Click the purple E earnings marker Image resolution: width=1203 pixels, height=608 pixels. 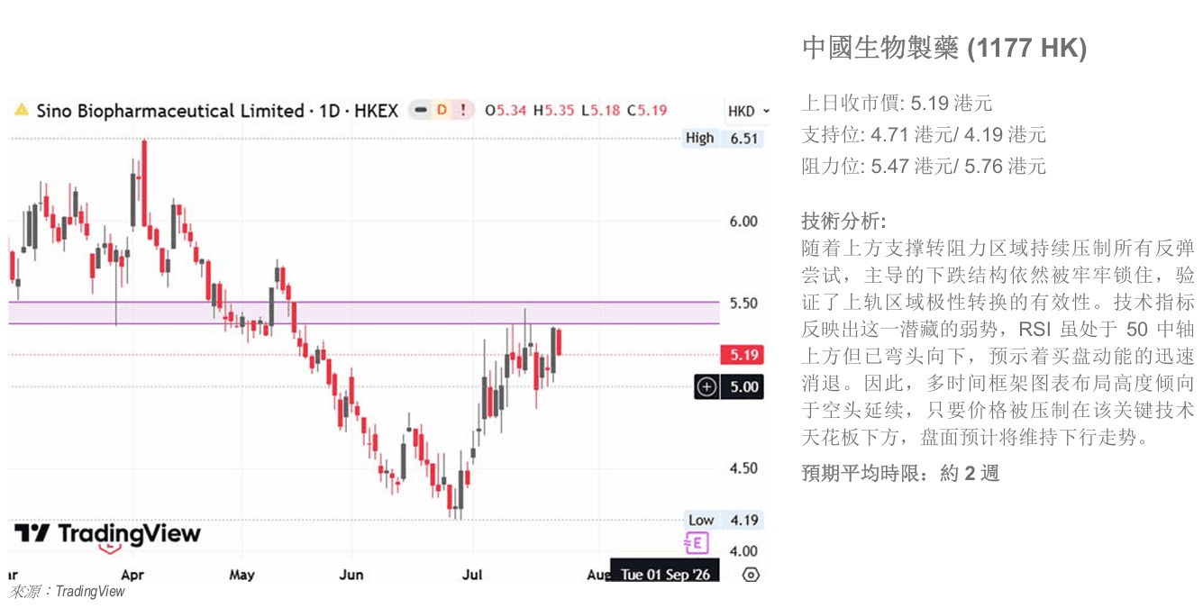tap(696, 543)
